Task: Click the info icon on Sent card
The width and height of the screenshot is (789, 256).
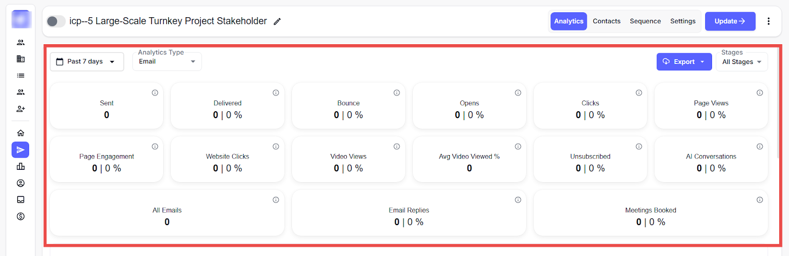Action: tap(155, 93)
